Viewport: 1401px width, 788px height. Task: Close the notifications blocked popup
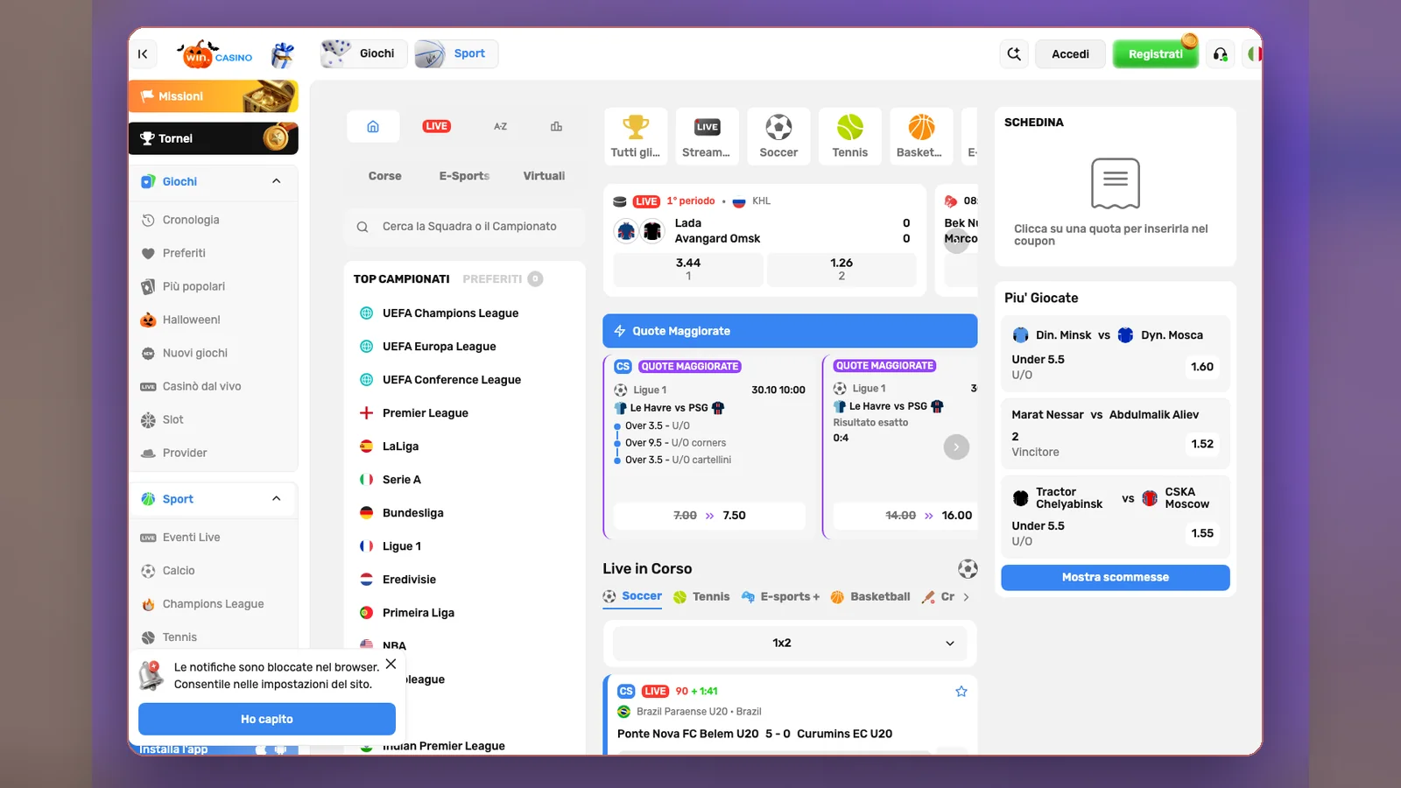pyautogui.click(x=391, y=664)
